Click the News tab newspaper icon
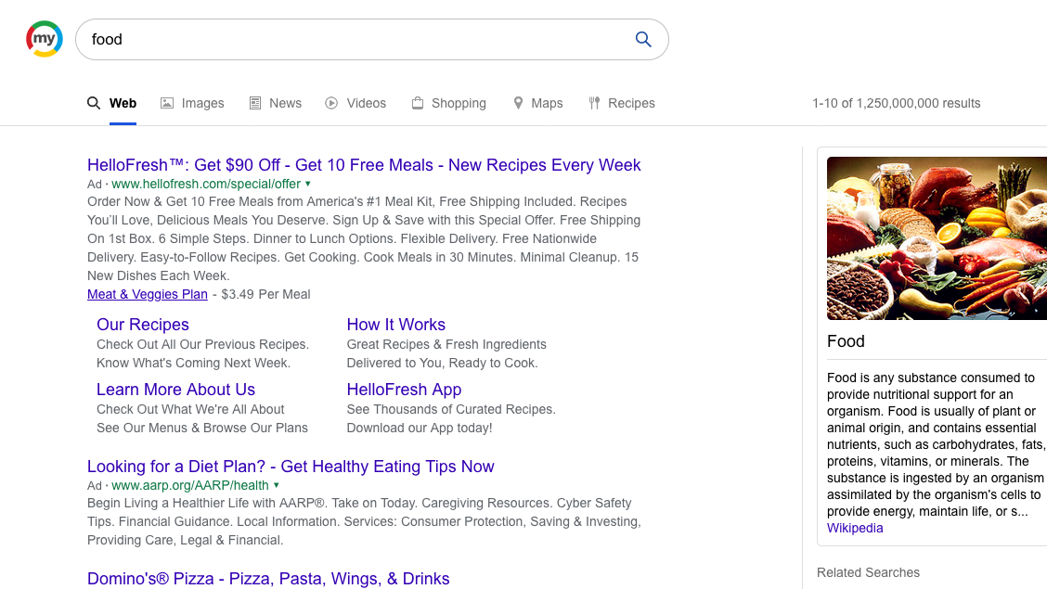 pos(255,103)
